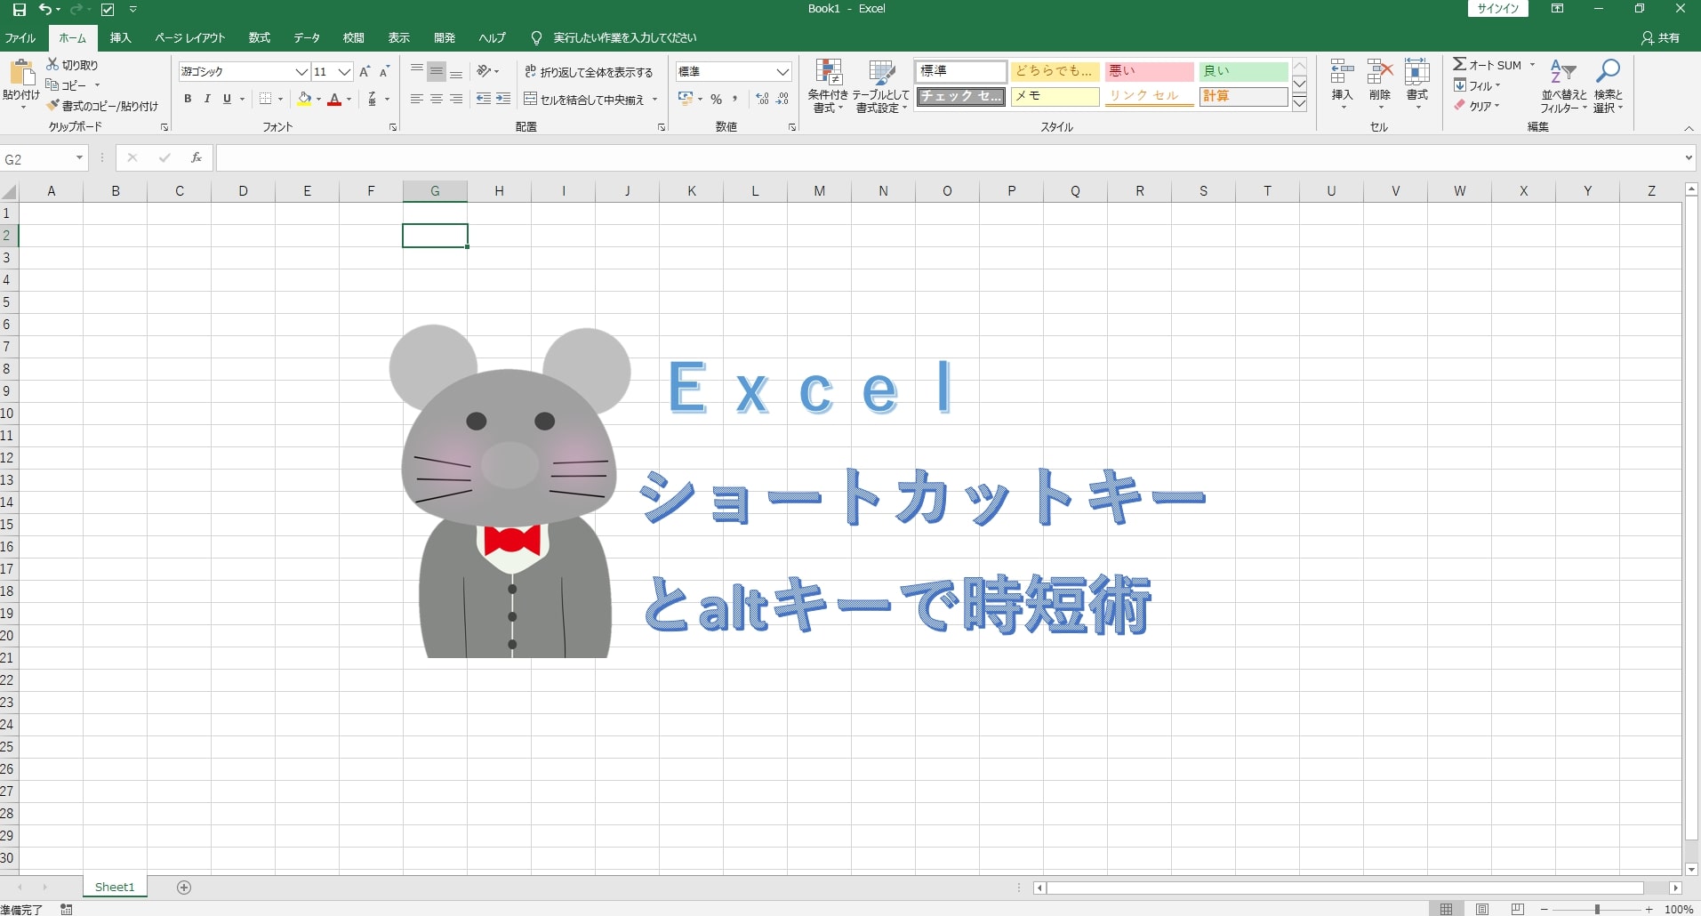Click the Copy button
1701x916 pixels.
pyautogui.click(x=67, y=85)
